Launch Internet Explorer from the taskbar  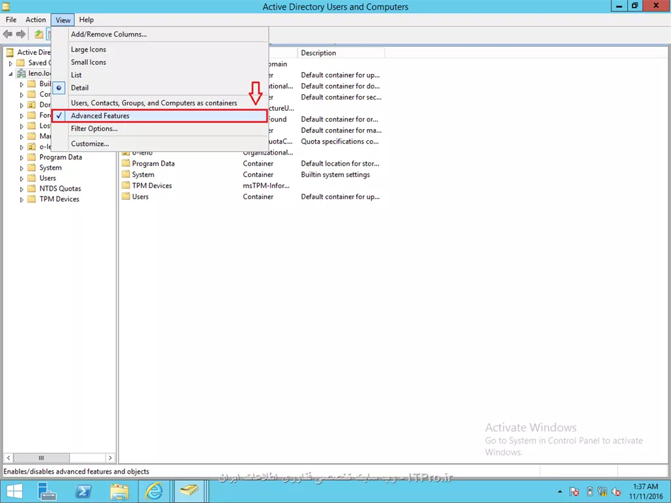point(154,491)
